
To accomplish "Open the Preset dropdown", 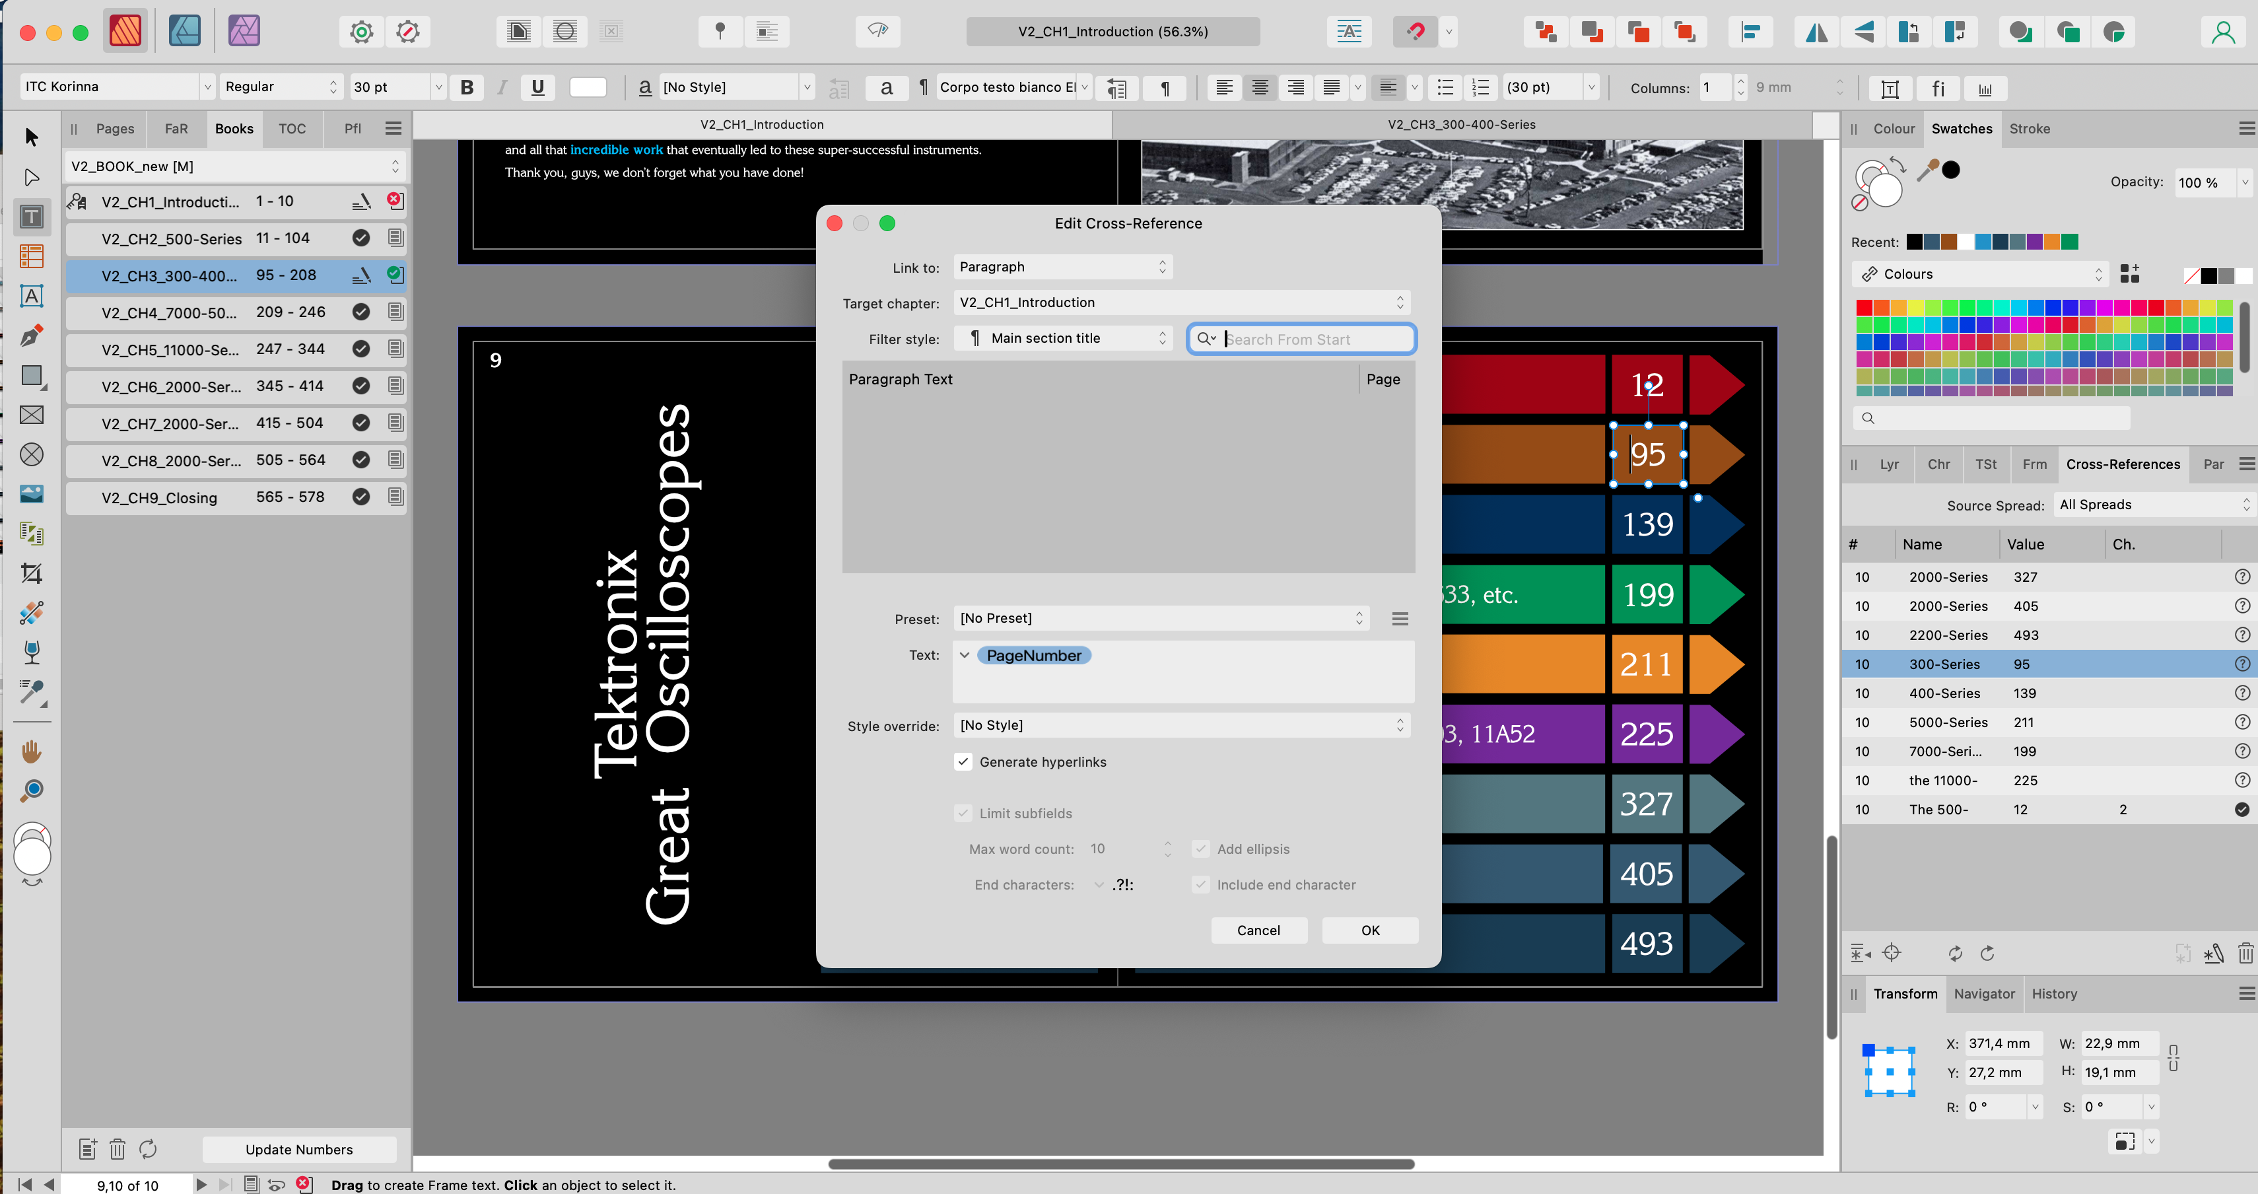I will [x=1161, y=618].
